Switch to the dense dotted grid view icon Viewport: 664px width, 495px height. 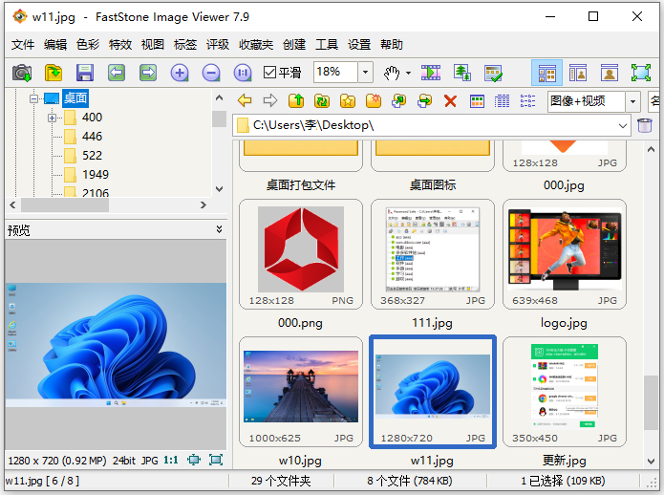(x=502, y=100)
